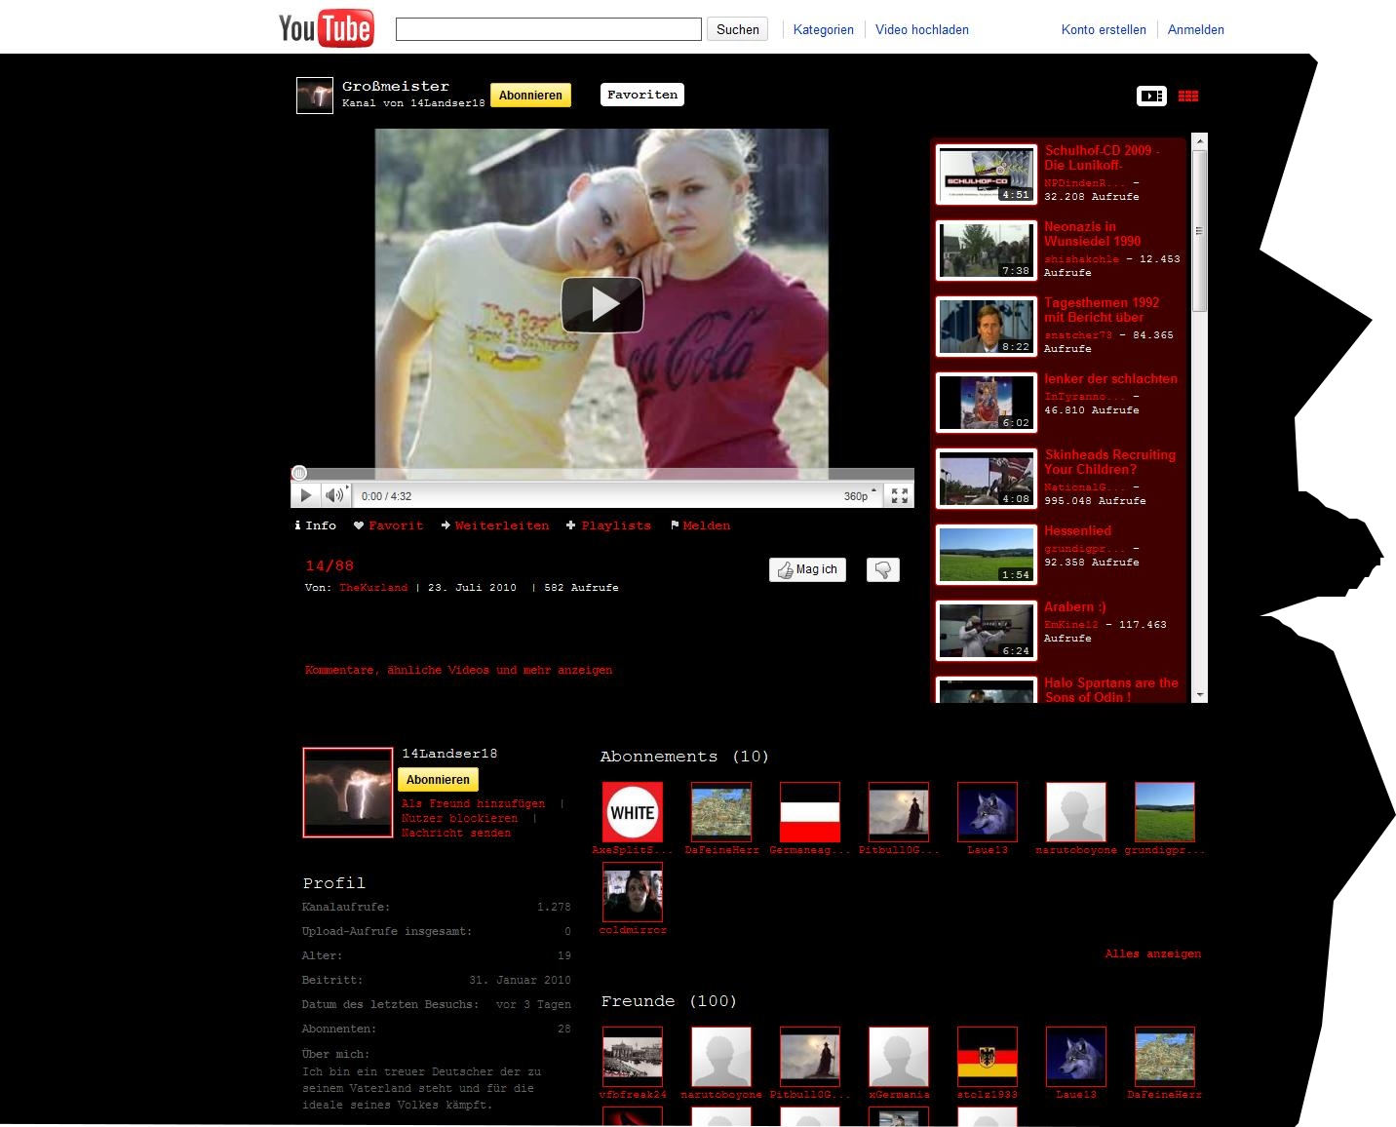Click the Suchen search button
1396x1127 pixels.
[x=737, y=29]
